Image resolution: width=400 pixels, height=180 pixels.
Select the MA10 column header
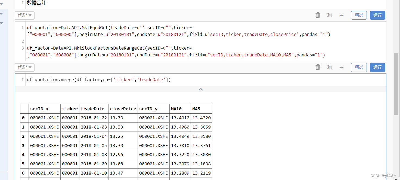click(x=180, y=109)
